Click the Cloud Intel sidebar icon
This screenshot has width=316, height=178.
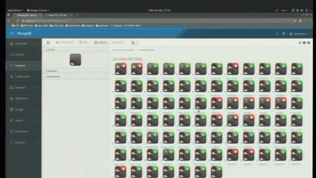[11, 44]
